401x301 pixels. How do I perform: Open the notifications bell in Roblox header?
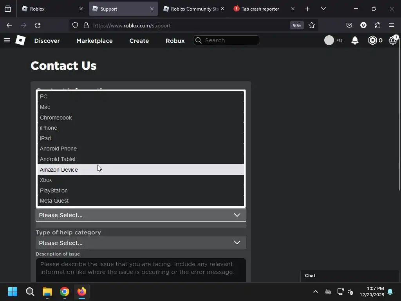pyautogui.click(x=355, y=40)
